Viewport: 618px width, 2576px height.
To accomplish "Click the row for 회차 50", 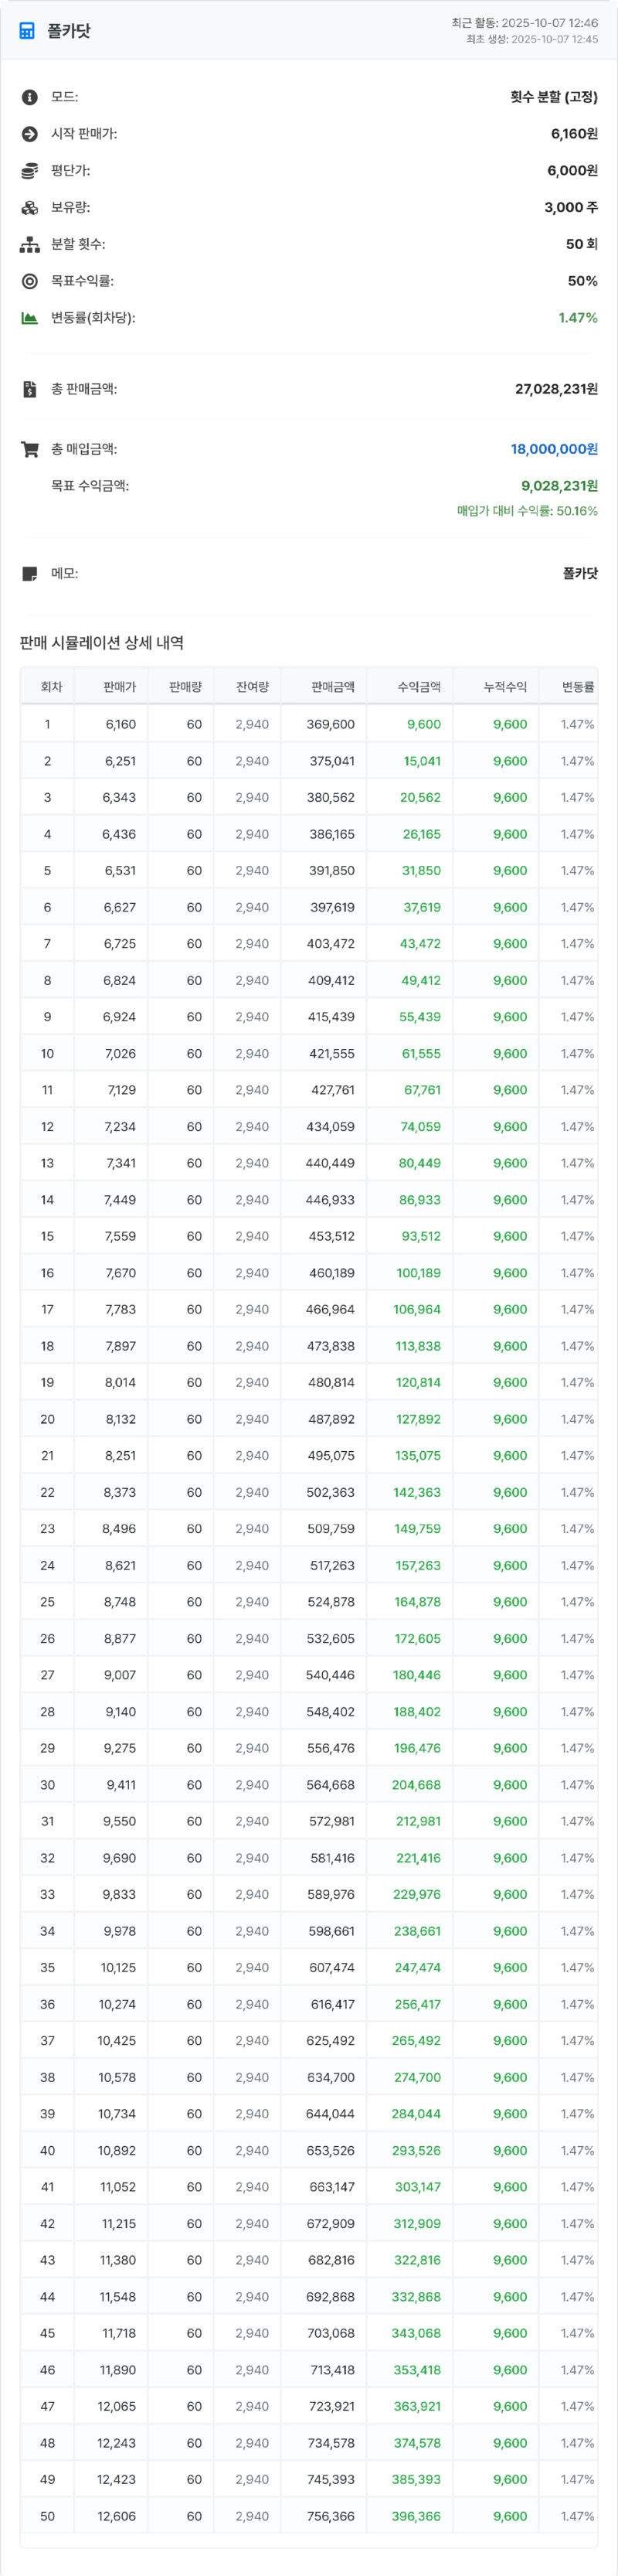I will [x=309, y=2516].
